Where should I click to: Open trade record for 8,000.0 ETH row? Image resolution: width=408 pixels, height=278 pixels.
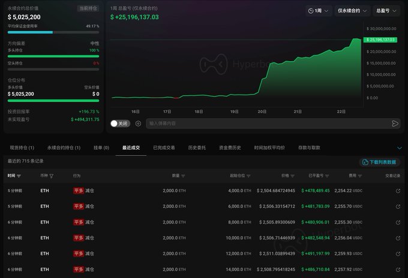398,222
